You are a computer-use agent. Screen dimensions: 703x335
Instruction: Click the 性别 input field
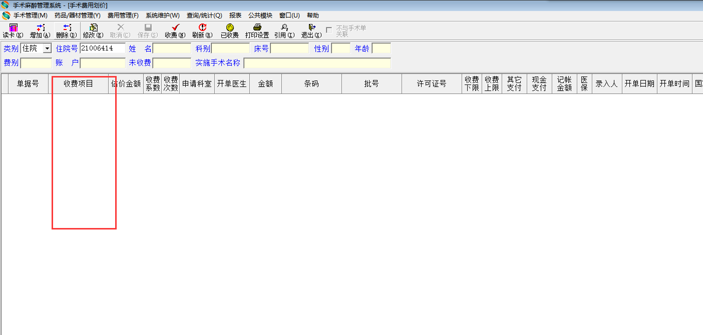341,48
